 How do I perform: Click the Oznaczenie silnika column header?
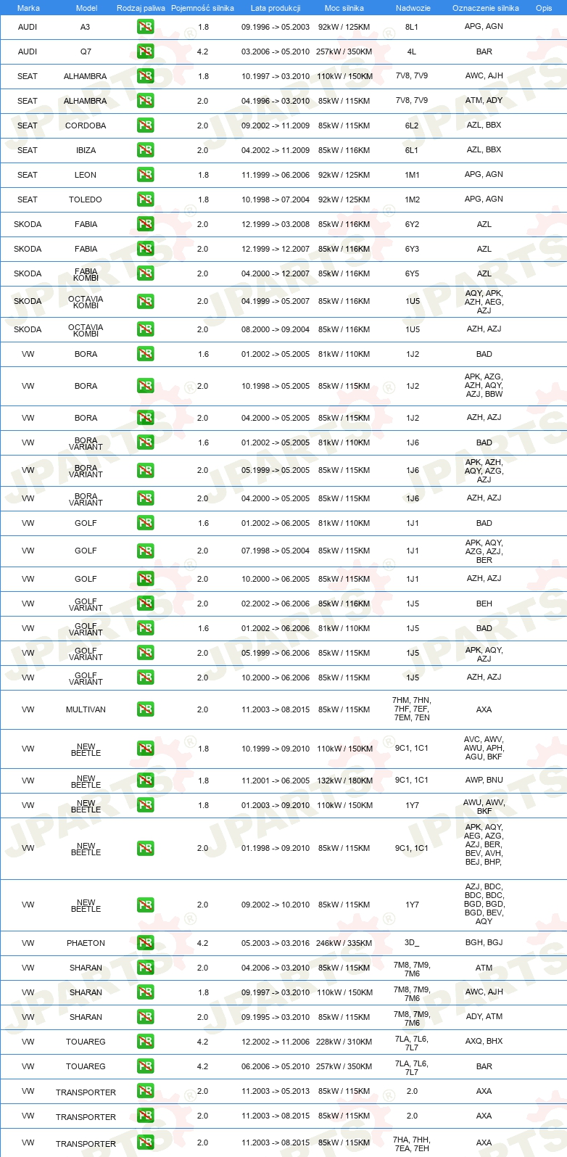[x=485, y=8]
